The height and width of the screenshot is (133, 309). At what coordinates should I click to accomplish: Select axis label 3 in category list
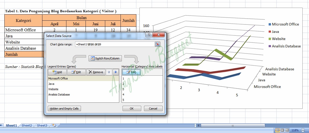(x=142, y=89)
